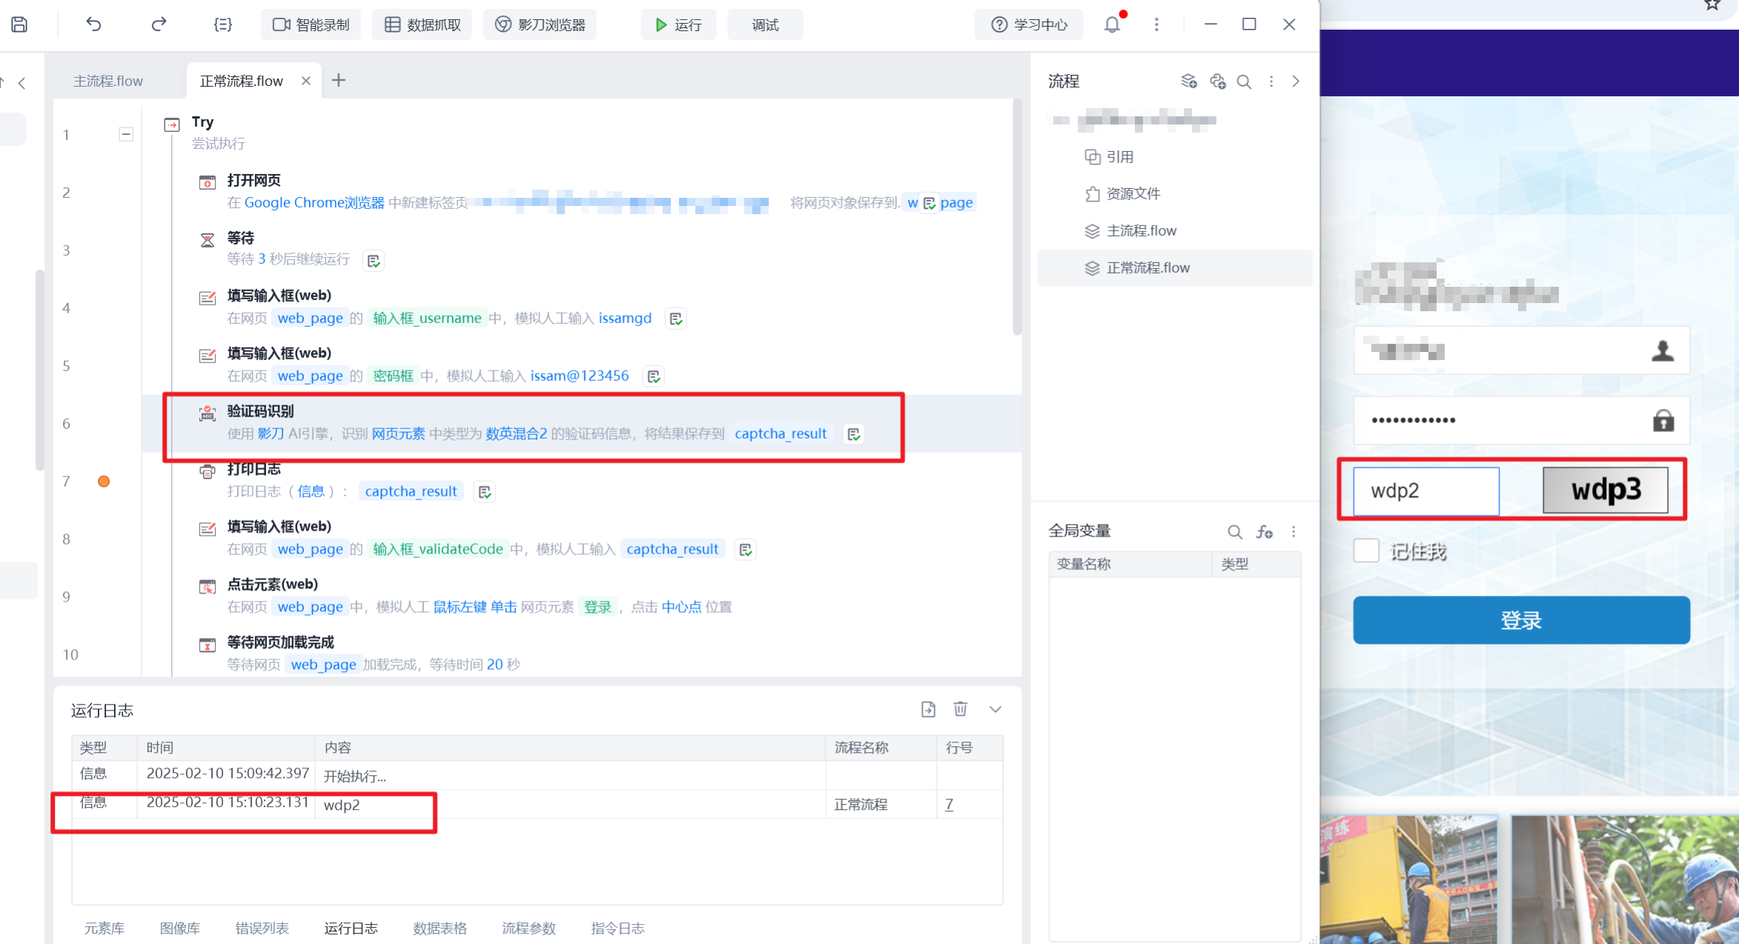Export the run log with export icon
The width and height of the screenshot is (1739, 944).
928,709
